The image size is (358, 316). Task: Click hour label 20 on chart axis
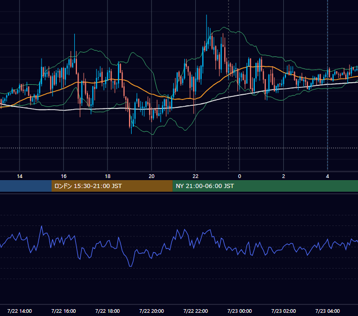point(152,176)
